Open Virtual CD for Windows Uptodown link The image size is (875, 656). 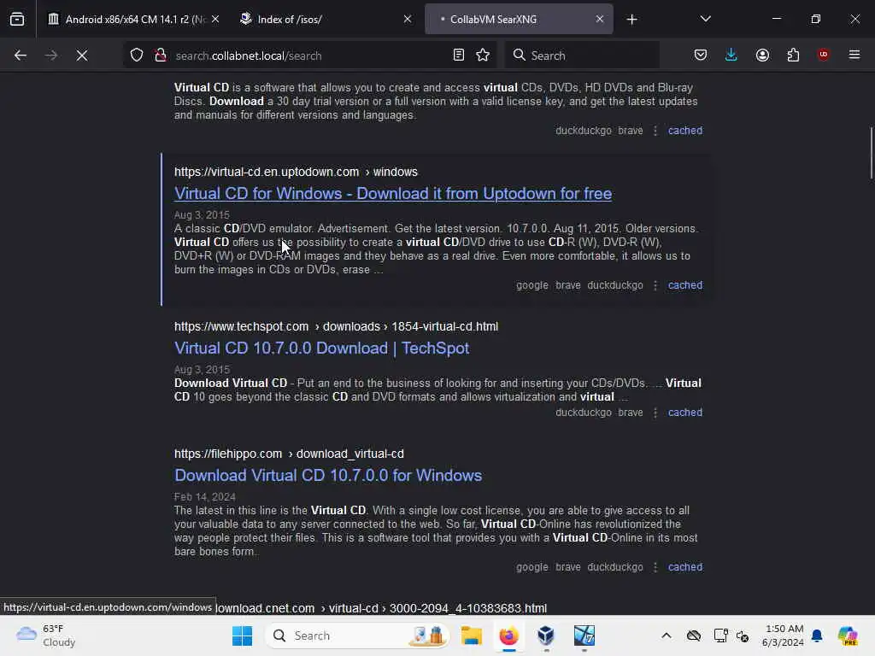393,194
